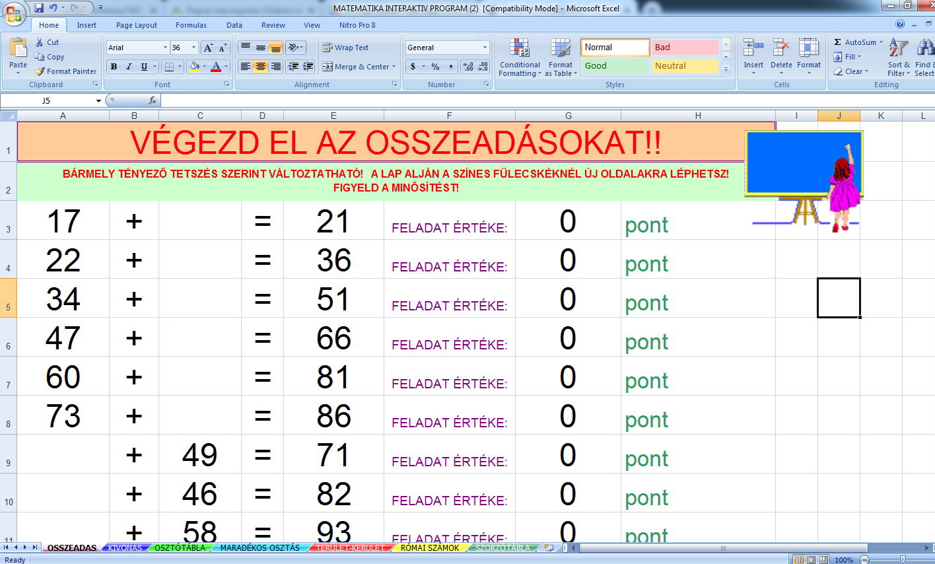Click the Paste clipboard icon

coord(18,49)
